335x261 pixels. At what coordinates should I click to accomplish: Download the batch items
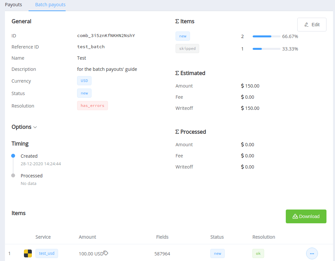click(x=306, y=216)
